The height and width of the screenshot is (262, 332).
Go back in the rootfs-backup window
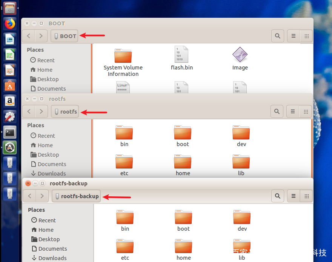[x=30, y=196]
